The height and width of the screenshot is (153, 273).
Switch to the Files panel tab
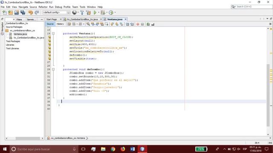click(x=19, y=20)
